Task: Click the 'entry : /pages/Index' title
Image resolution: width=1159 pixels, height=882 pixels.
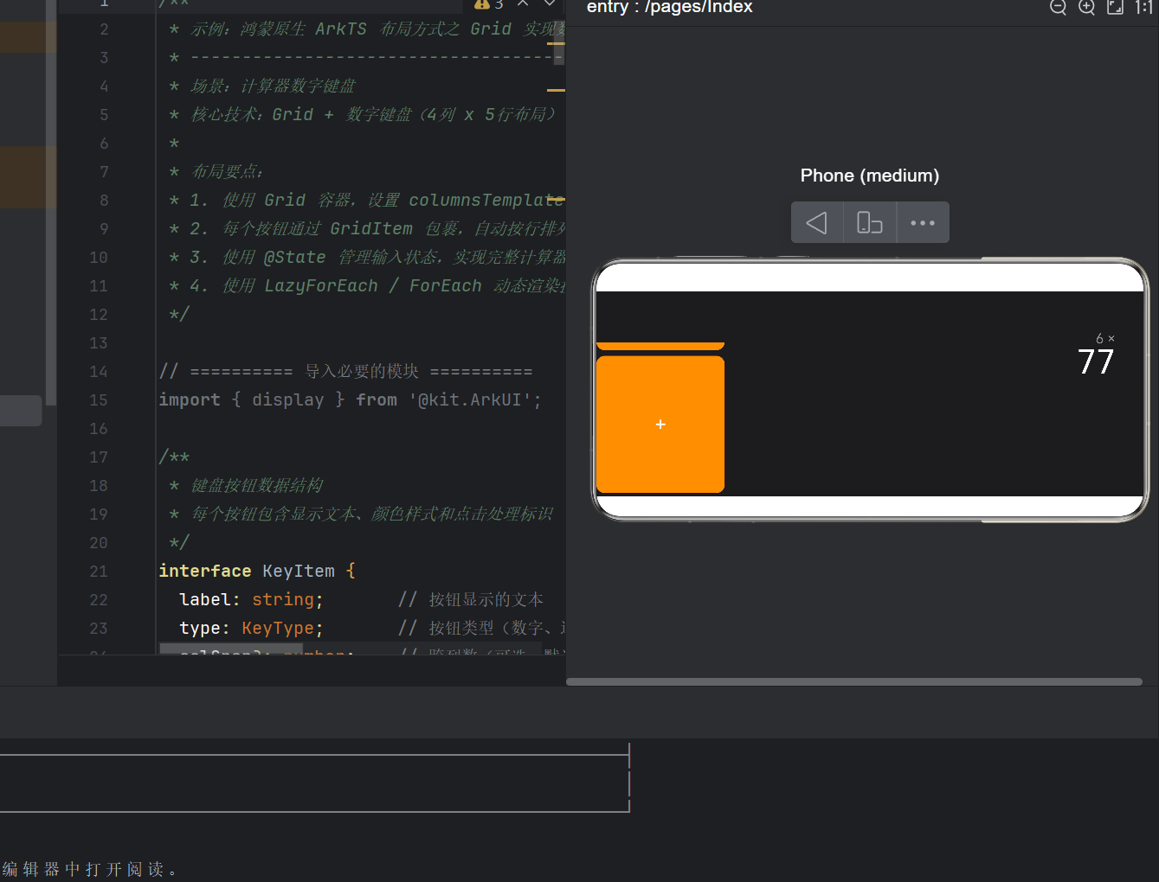Action: [x=670, y=7]
